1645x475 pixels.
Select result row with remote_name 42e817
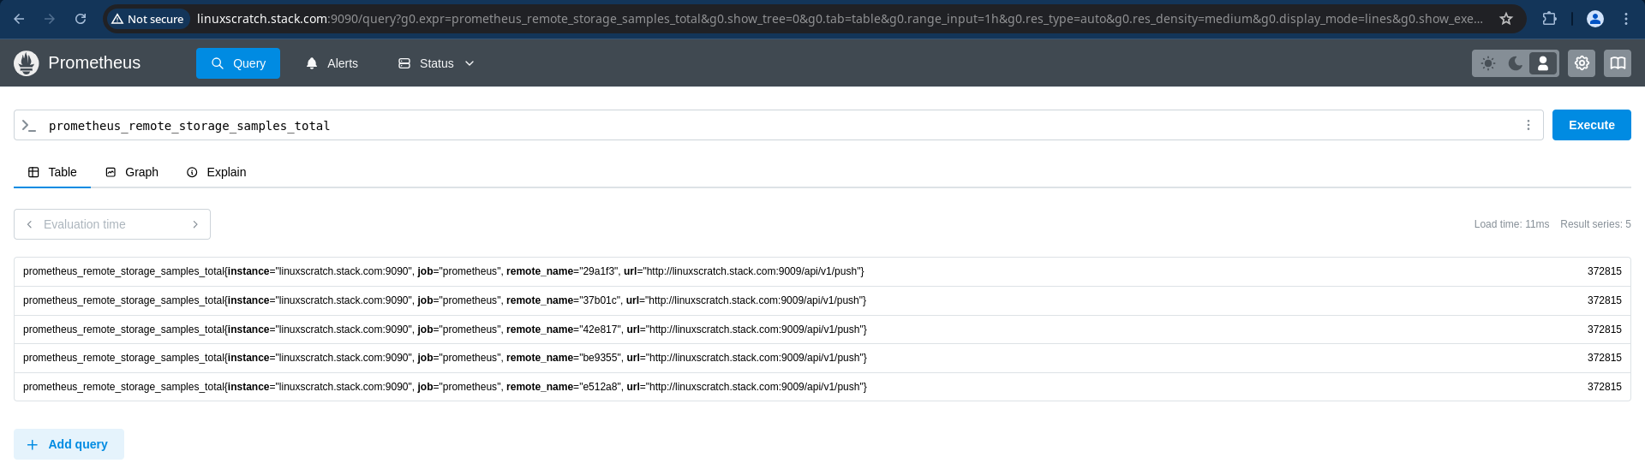(822, 330)
